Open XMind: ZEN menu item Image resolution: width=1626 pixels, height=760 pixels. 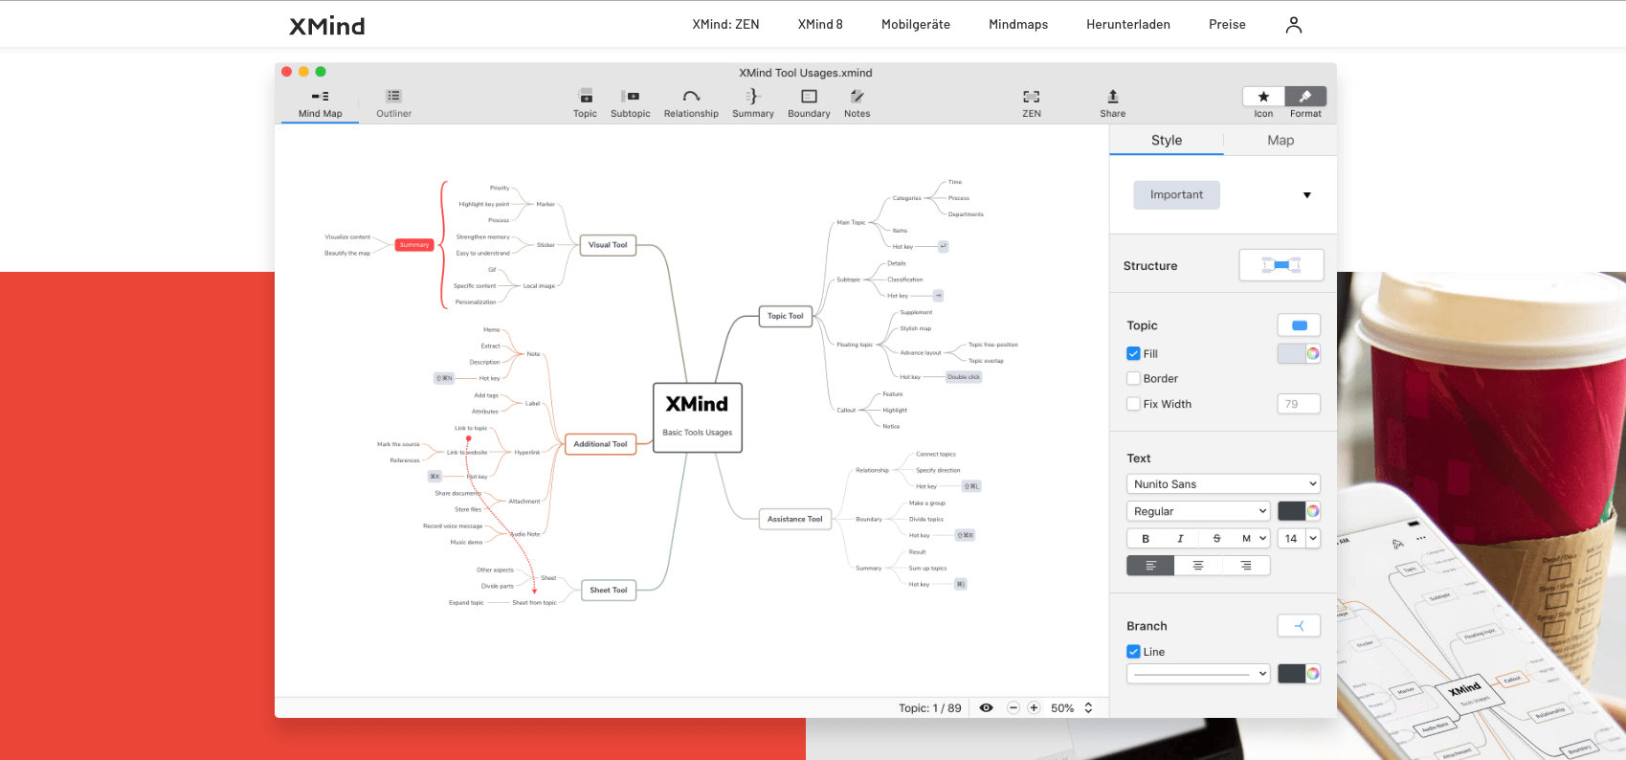[x=725, y=25]
